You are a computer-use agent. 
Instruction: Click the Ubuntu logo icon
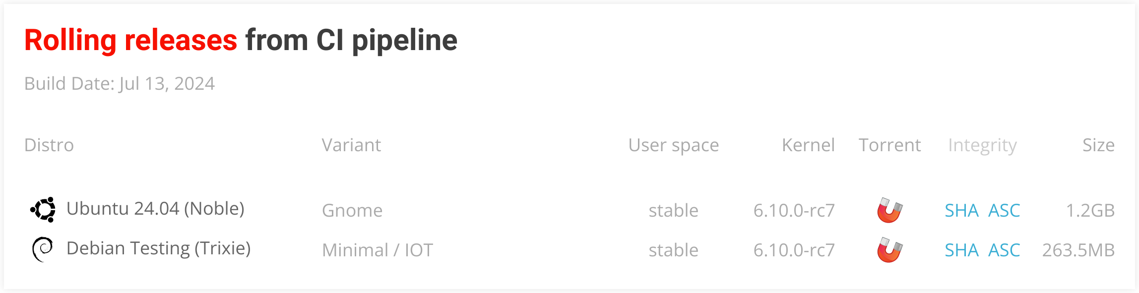tap(43, 210)
